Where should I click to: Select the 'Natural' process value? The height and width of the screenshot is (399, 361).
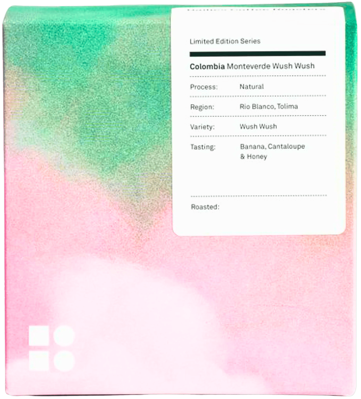click(x=251, y=87)
